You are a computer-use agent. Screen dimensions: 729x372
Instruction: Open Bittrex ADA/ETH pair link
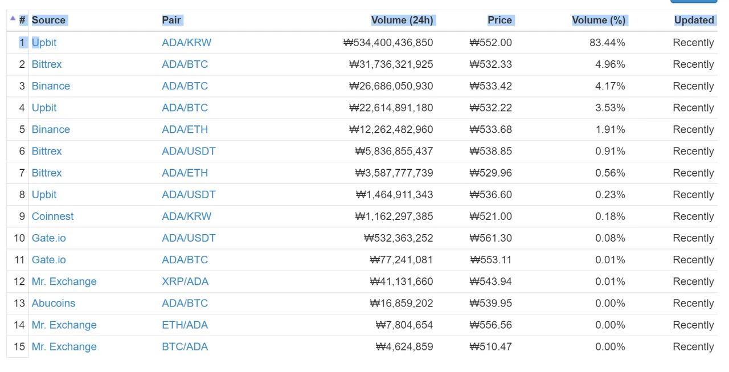[185, 173]
